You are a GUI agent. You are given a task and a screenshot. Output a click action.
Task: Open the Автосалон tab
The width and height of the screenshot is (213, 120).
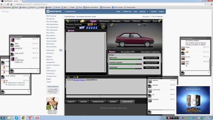(x=104, y=21)
